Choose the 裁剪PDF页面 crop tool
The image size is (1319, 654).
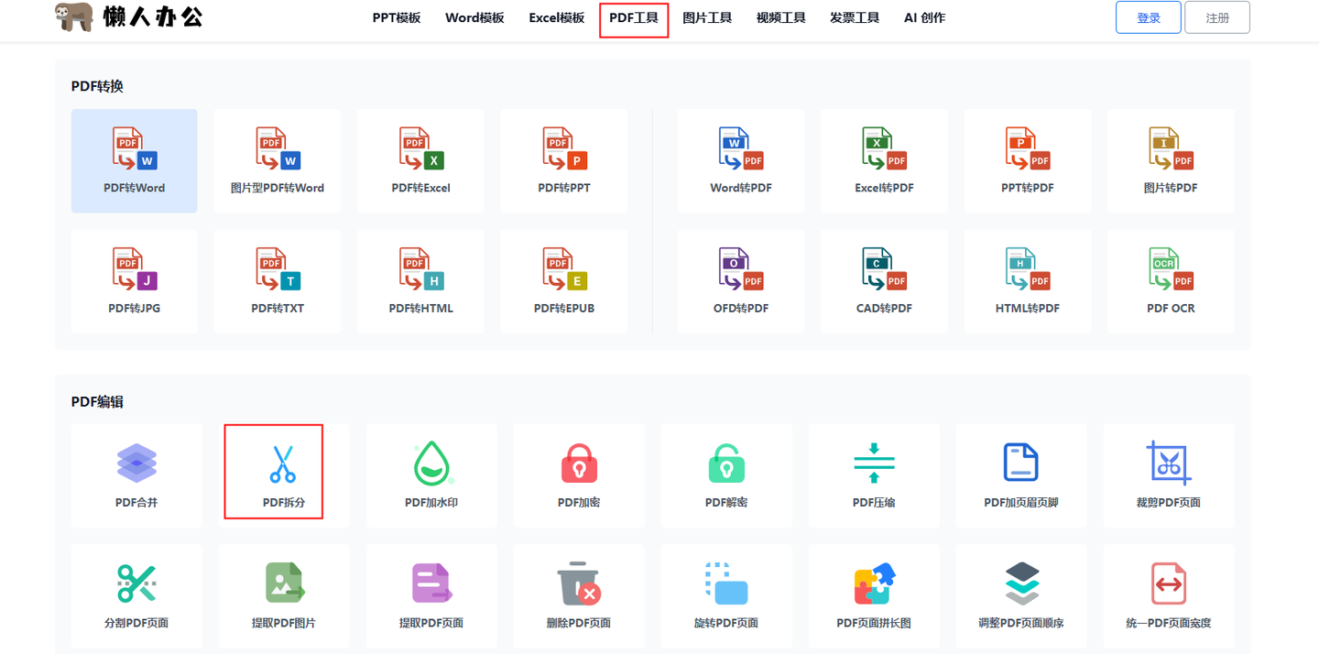pos(1169,475)
